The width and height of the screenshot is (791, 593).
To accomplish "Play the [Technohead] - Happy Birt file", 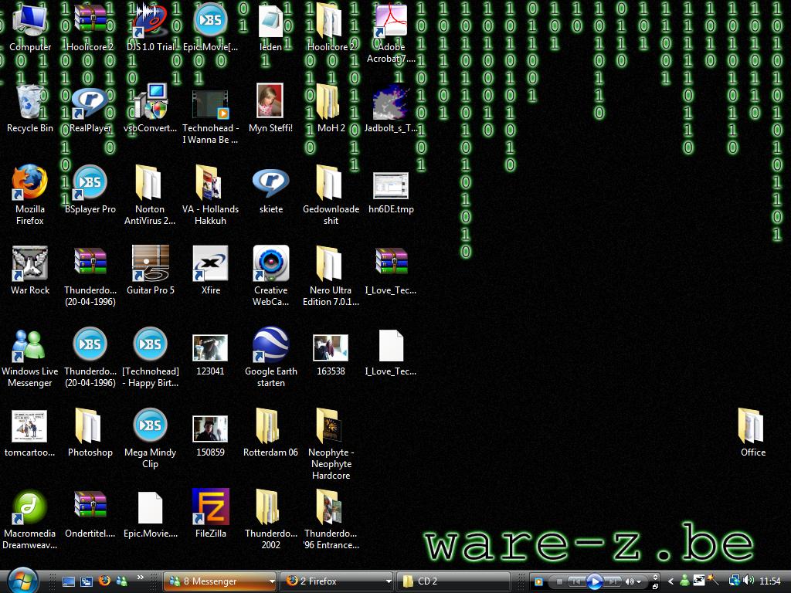I will point(151,357).
